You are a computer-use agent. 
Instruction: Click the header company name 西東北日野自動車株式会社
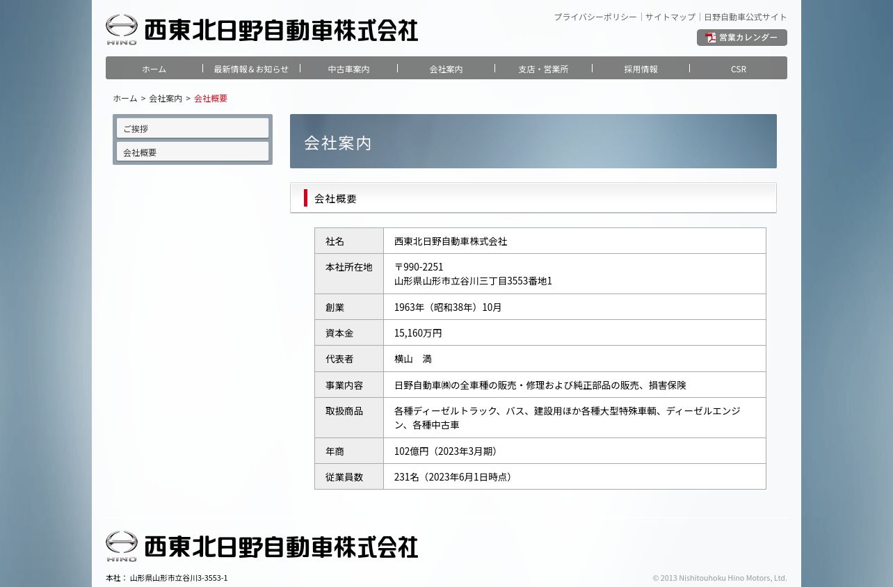(x=281, y=30)
